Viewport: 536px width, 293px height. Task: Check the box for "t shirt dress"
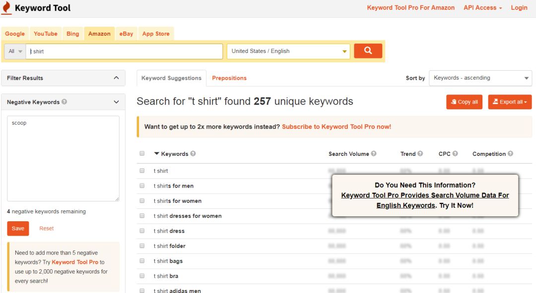[142, 231]
